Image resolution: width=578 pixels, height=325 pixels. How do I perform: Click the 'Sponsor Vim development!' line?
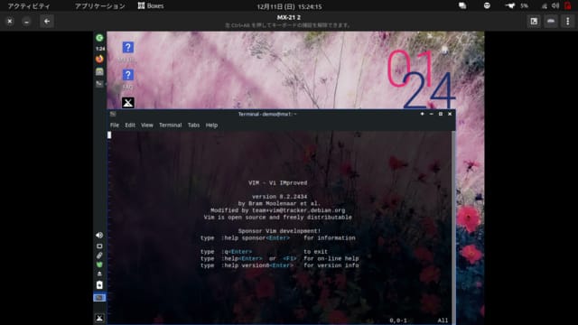pos(279,231)
